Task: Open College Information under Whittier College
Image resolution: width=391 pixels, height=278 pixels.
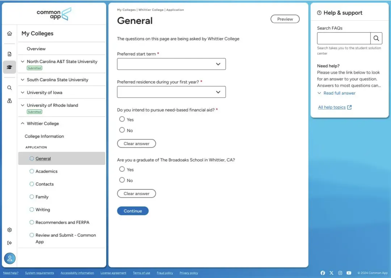Action: pos(45,136)
